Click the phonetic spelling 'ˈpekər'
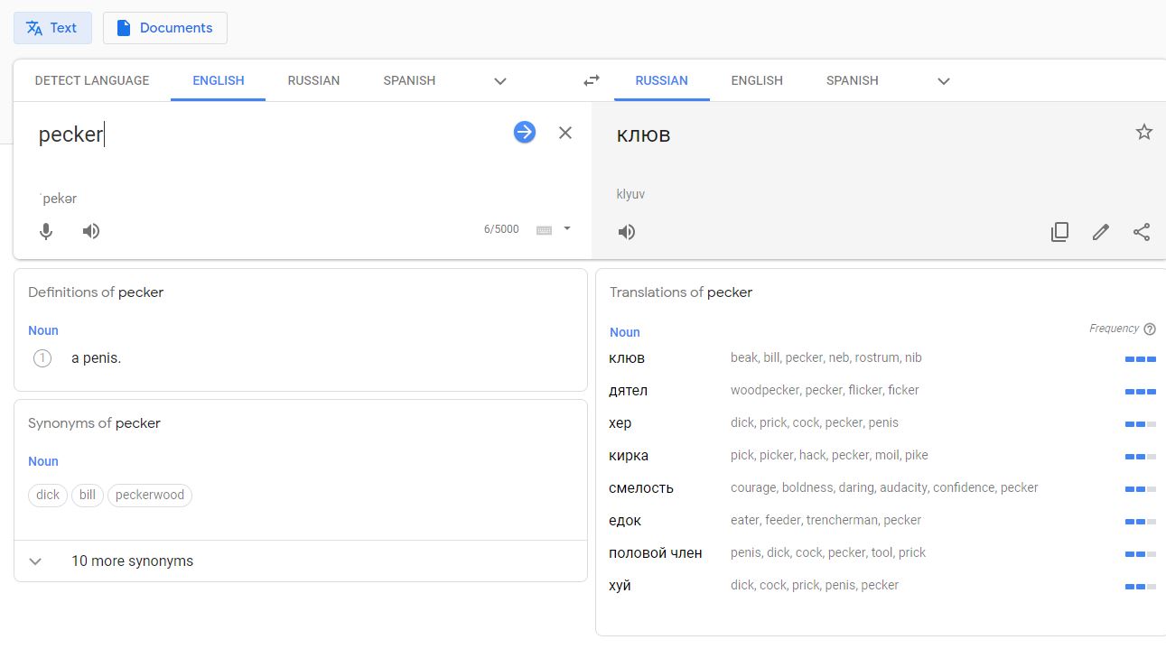Viewport: 1166px width, 649px height. (59, 199)
